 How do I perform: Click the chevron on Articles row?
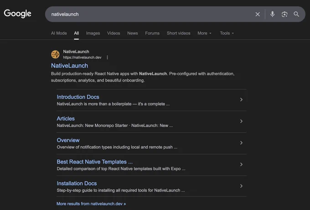(241, 121)
